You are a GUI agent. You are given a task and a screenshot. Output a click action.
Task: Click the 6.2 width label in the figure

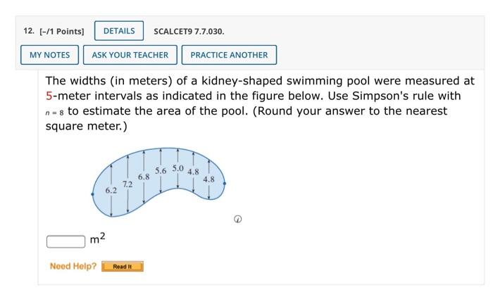111,190
